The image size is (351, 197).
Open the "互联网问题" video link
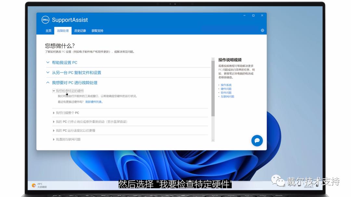(x=227, y=96)
